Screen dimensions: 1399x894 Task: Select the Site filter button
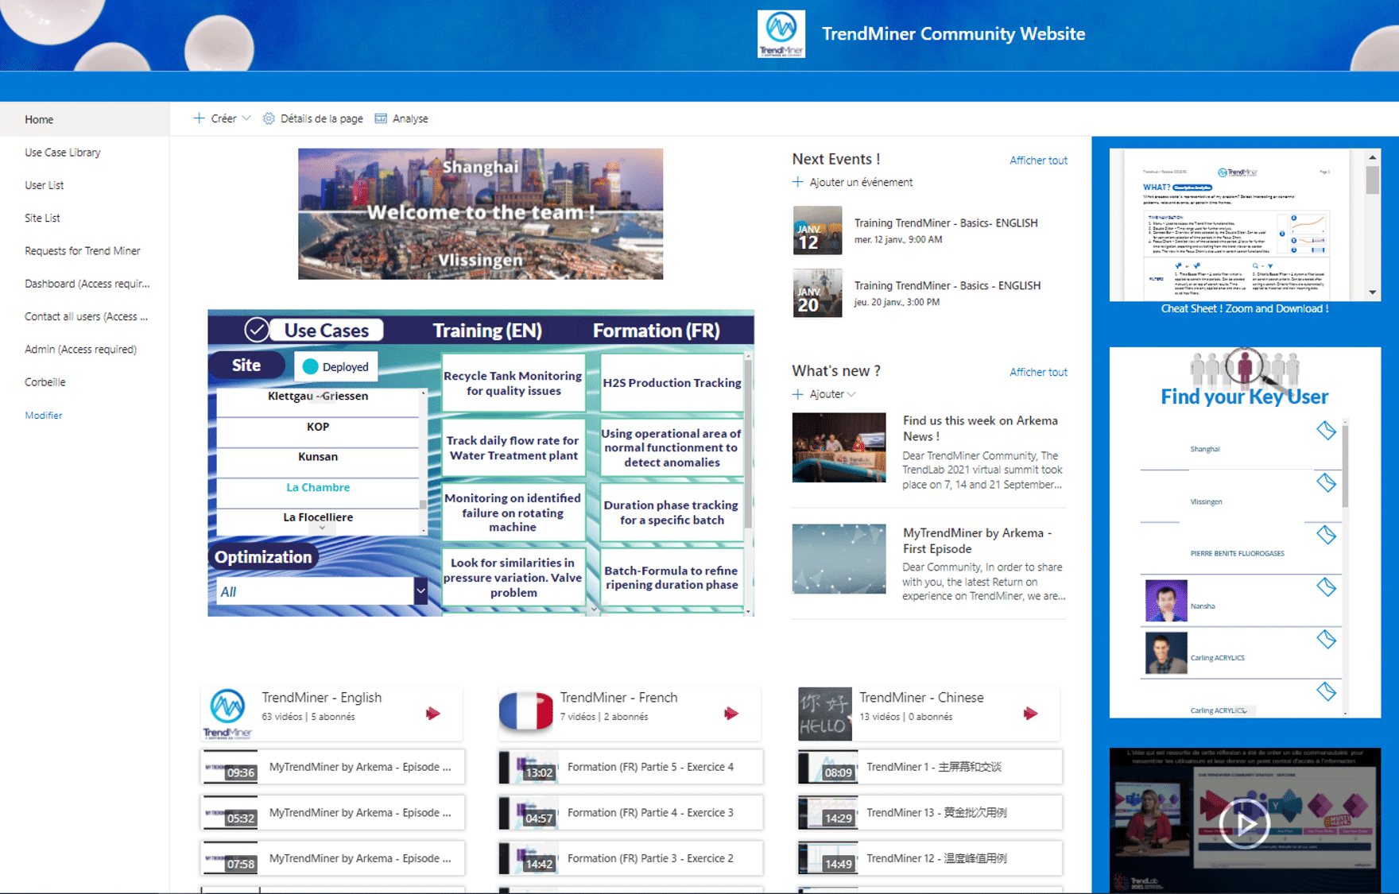tap(246, 365)
